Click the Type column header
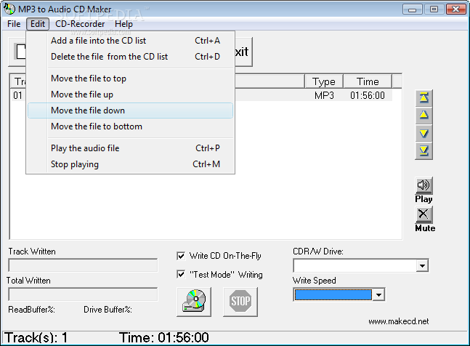 click(324, 81)
